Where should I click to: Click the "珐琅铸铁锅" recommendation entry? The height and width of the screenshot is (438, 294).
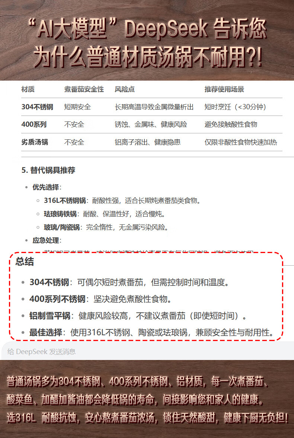[60, 214]
